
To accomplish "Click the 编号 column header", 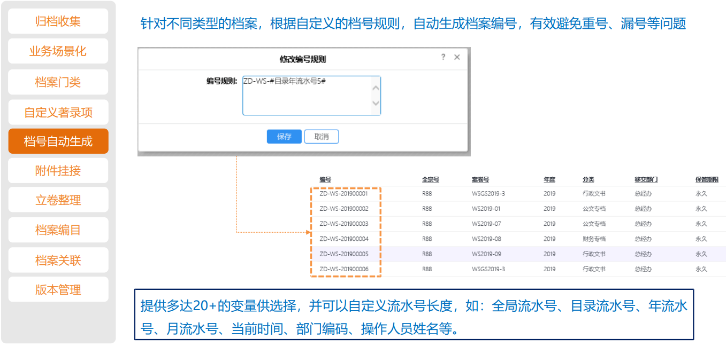I will (x=325, y=180).
